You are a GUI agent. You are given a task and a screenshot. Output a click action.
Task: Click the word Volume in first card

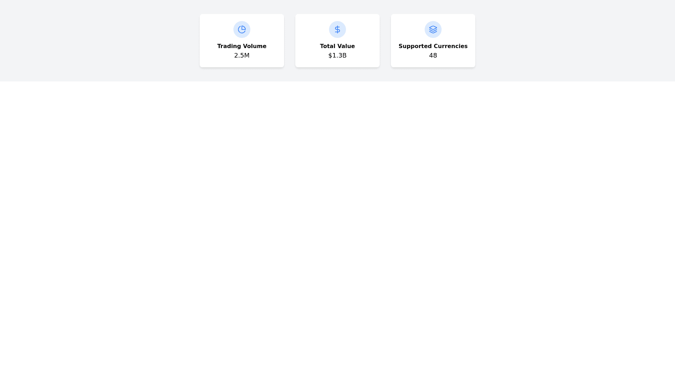tap(254, 46)
